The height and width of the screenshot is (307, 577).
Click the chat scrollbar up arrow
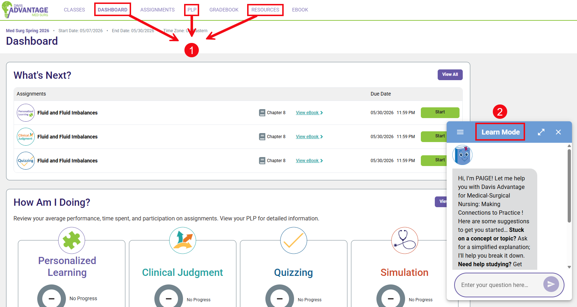tap(569, 146)
